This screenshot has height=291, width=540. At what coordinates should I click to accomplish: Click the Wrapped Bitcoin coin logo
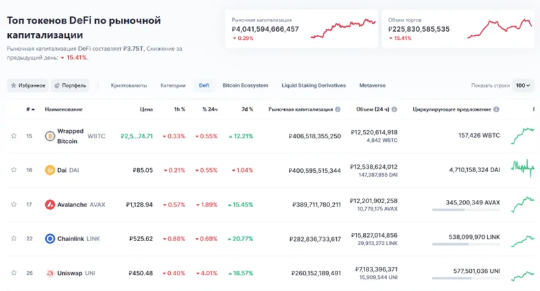(x=49, y=136)
